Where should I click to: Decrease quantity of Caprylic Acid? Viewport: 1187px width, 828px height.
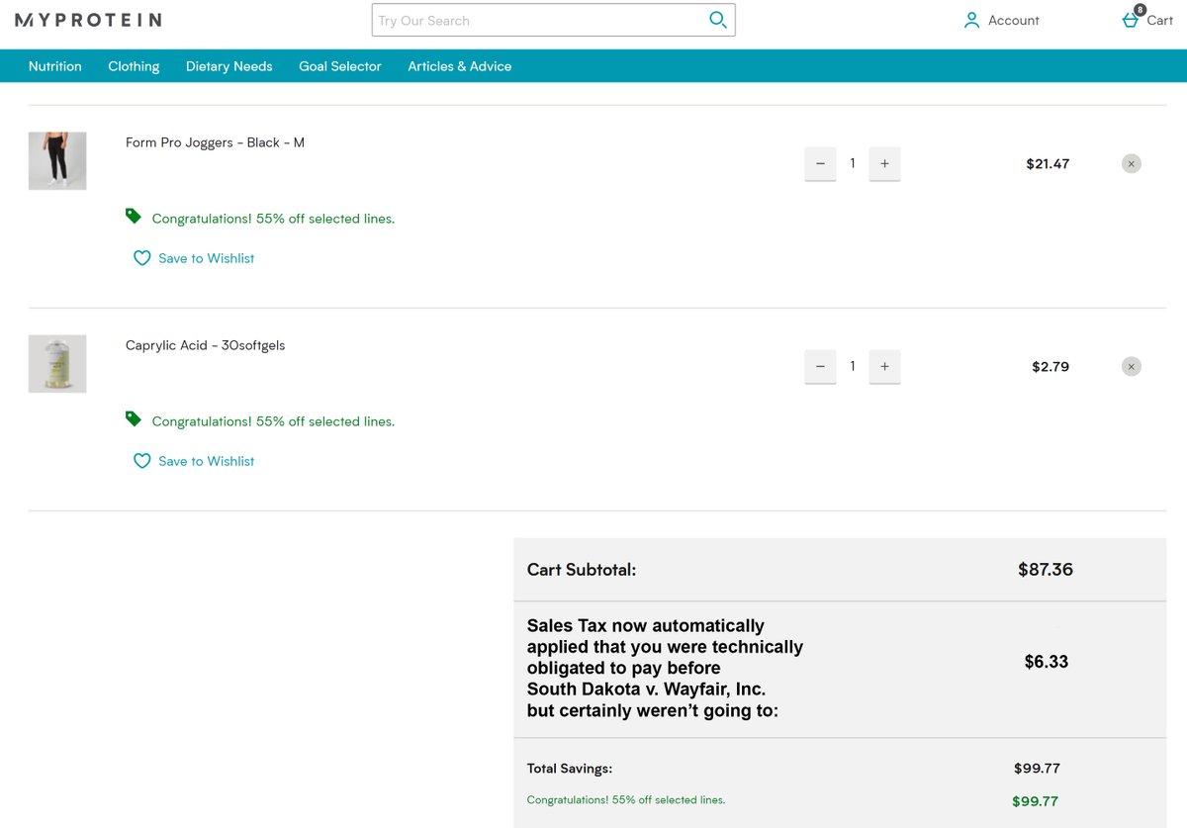820,367
